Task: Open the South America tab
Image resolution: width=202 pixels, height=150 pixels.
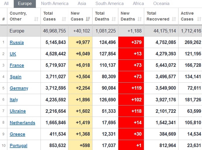Action: pos(110,4)
